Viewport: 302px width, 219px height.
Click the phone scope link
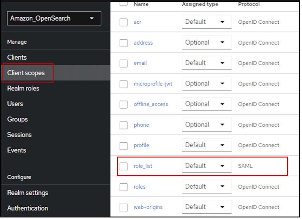tap(141, 125)
